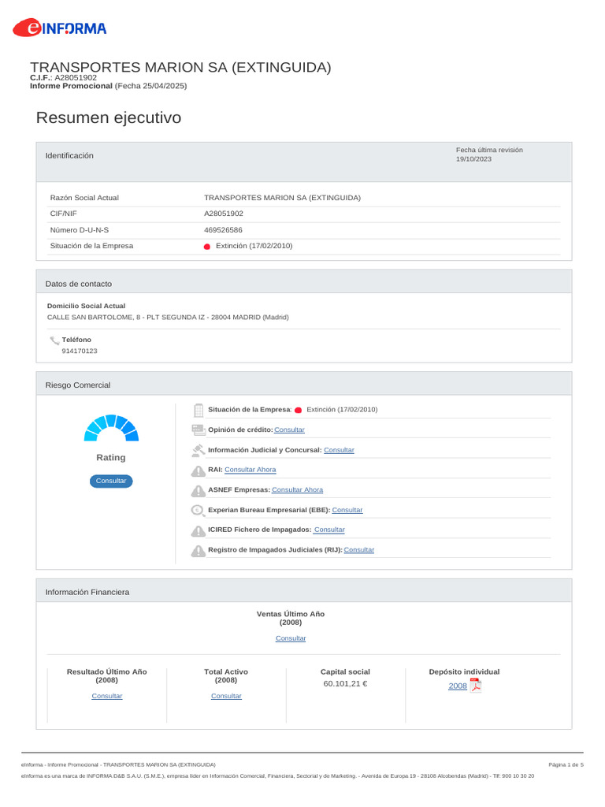Click Consultar under Ventas Último Año
The height and width of the screenshot is (807, 605).
291,638
